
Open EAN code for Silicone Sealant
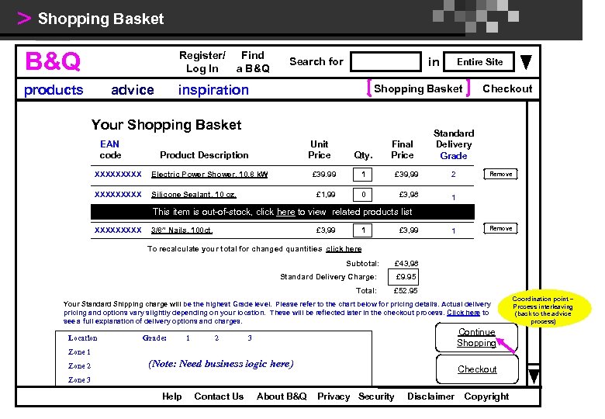coord(118,195)
